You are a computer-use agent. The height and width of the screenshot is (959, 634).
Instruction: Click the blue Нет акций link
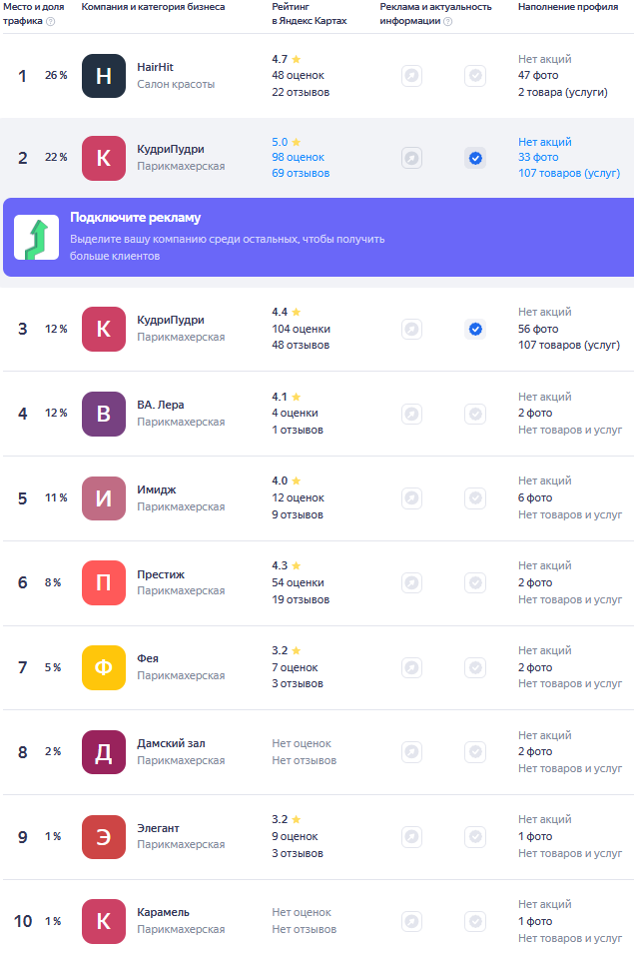[x=545, y=142]
